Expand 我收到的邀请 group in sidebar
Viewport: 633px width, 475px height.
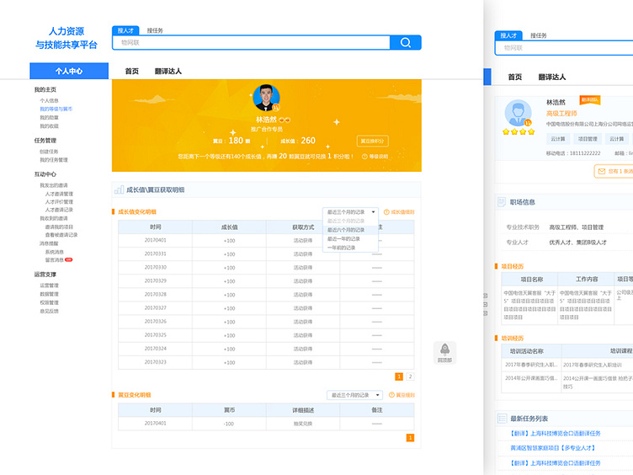point(54,218)
